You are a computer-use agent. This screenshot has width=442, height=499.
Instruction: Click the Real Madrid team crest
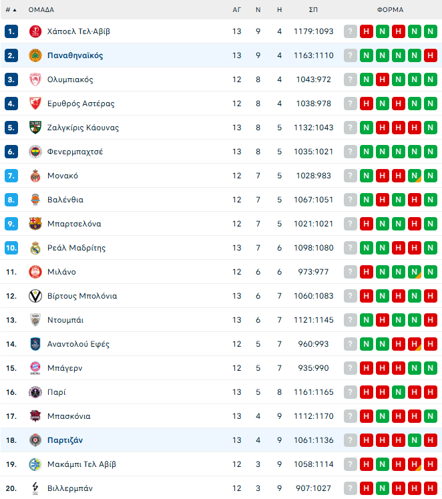35,248
